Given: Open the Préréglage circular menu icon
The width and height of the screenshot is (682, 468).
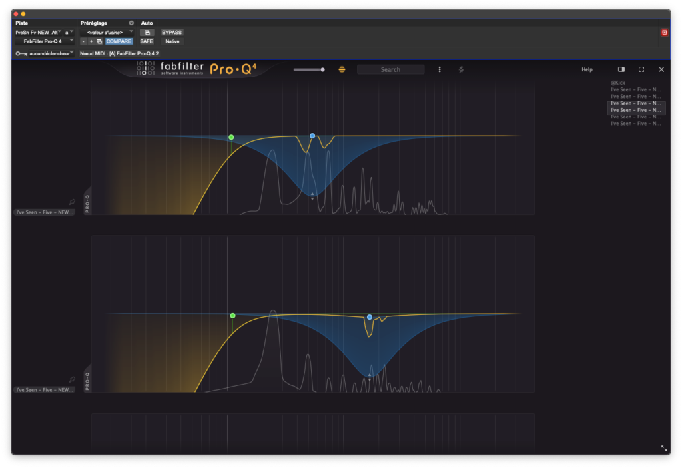Looking at the screenshot, I should 131,23.
